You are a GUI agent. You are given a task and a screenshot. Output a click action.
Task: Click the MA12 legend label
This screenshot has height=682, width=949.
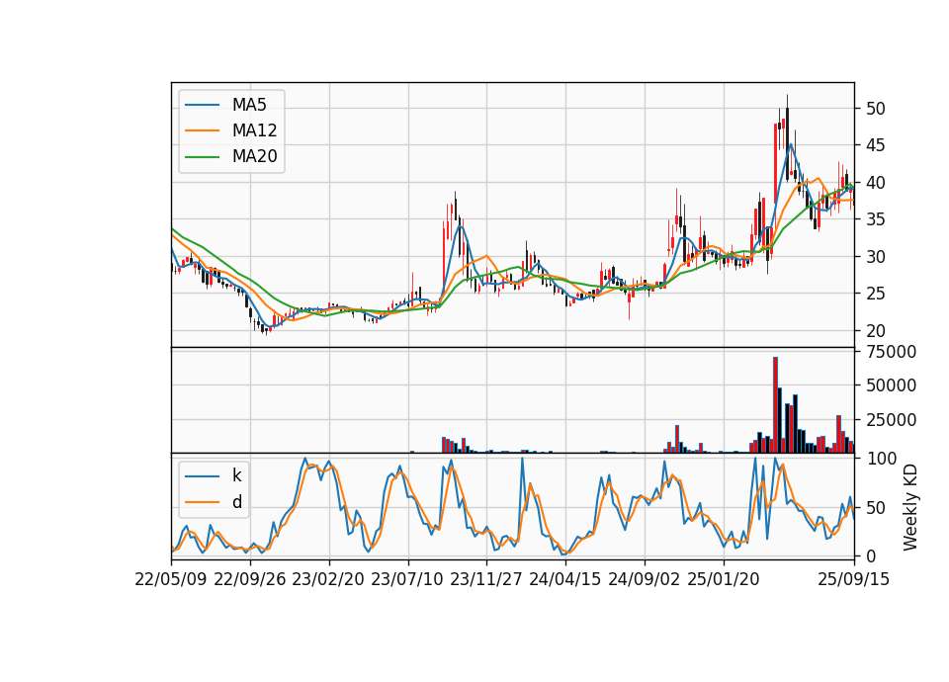(254, 130)
